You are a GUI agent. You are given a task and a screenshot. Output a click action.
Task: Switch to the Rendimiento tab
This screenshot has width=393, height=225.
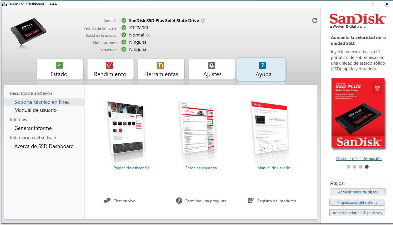tap(110, 69)
